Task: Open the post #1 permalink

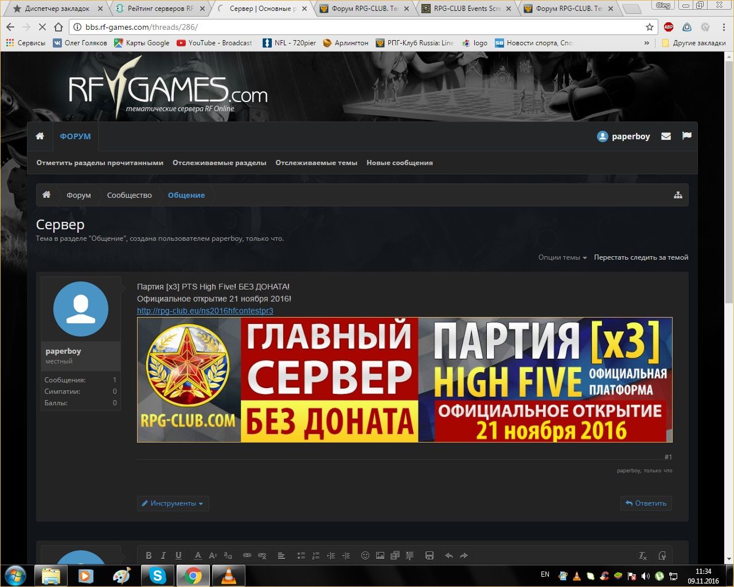Action: click(x=668, y=457)
